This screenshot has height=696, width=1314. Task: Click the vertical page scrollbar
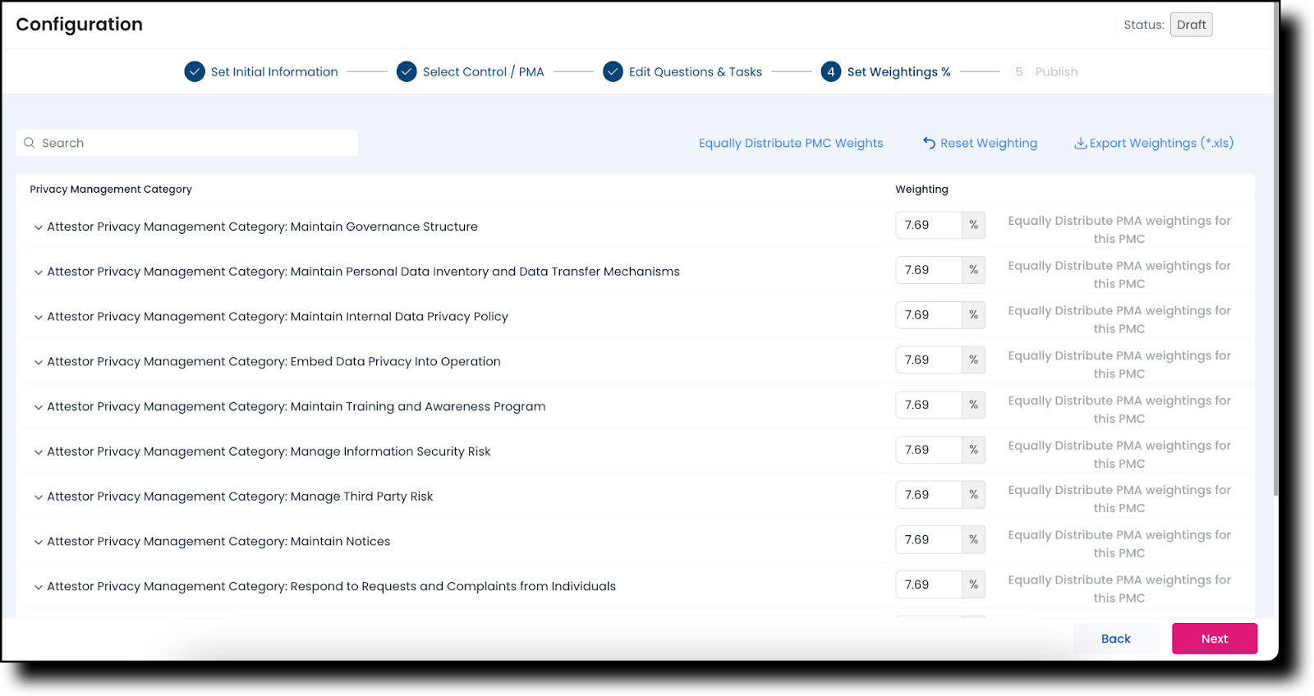pos(1275,250)
